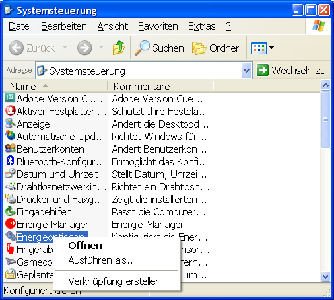The image size is (334, 300).
Task: Click the Suchen magnifier icon
Action: pos(142,48)
